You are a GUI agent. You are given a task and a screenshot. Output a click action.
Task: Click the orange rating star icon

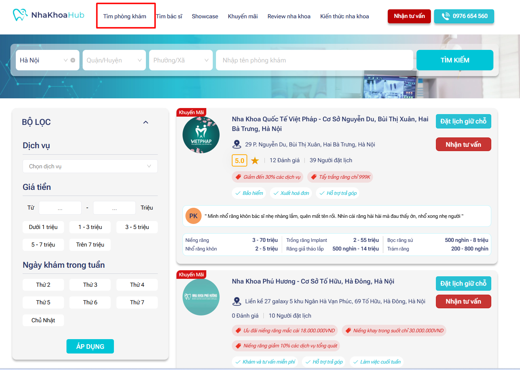tap(255, 160)
